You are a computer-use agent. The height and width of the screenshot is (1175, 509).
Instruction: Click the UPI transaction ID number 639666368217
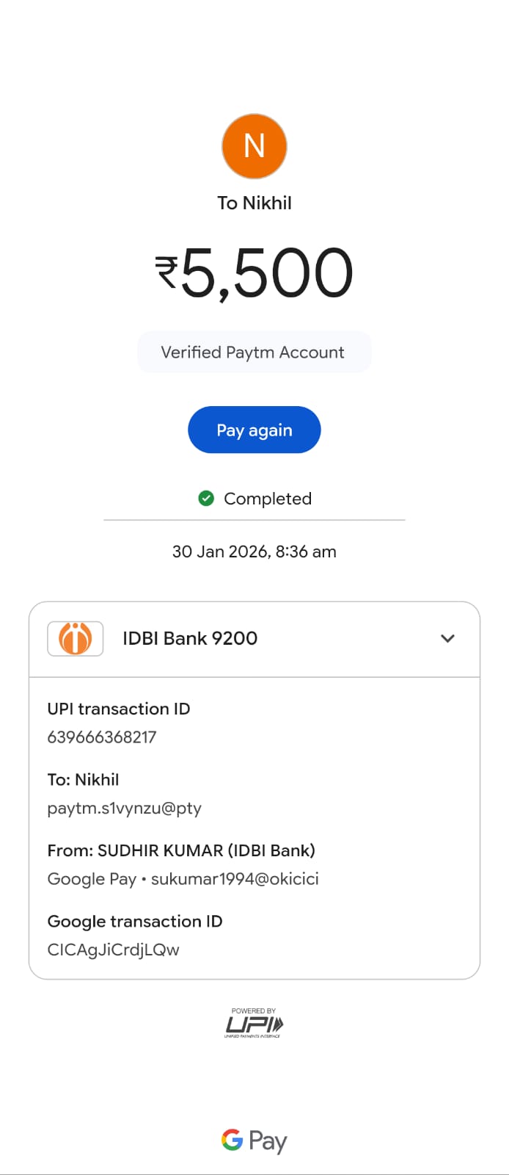pyautogui.click(x=102, y=737)
